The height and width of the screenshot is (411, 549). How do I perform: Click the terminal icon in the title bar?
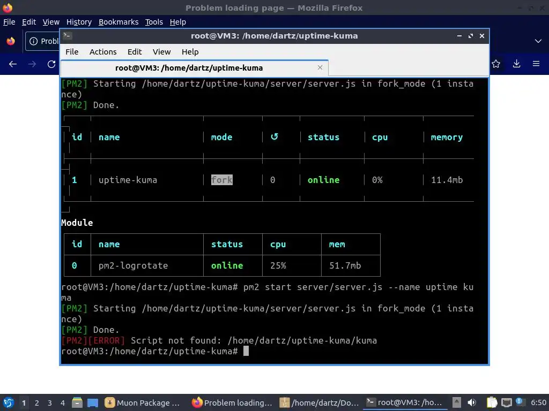(67, 36)
